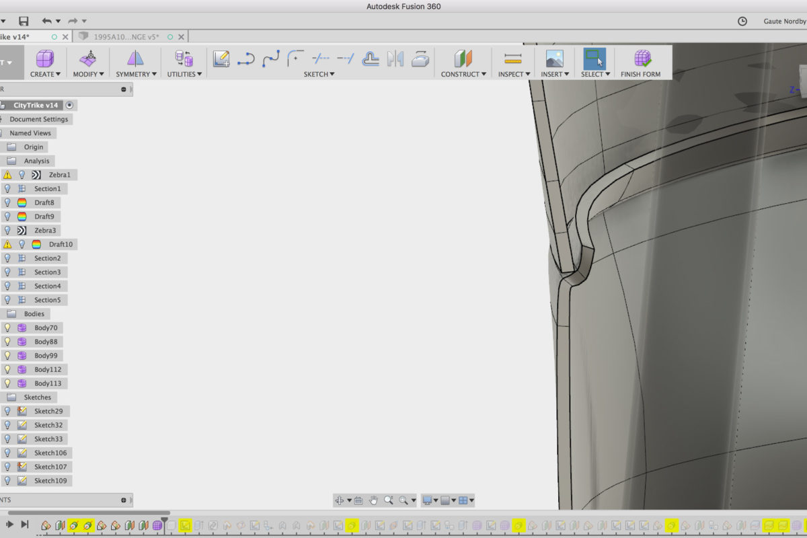Image resolution: width=807 pixels, height=538 pixels.
Task: Open the MODIFY dropdown menu
Action: pyautogui.click(x=87, y=74)
